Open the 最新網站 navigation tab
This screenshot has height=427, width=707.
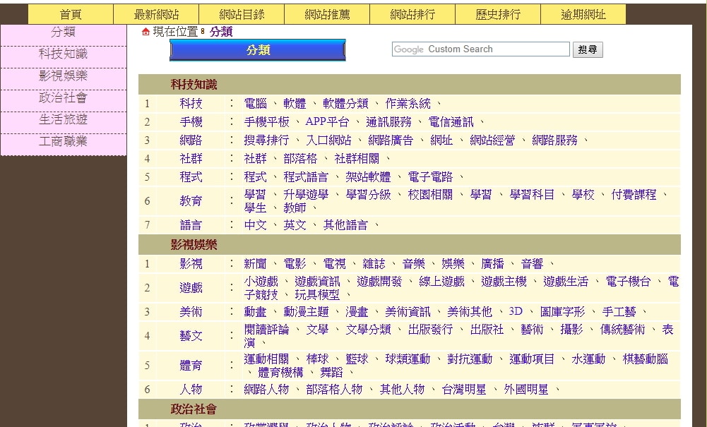pos(156,14)
